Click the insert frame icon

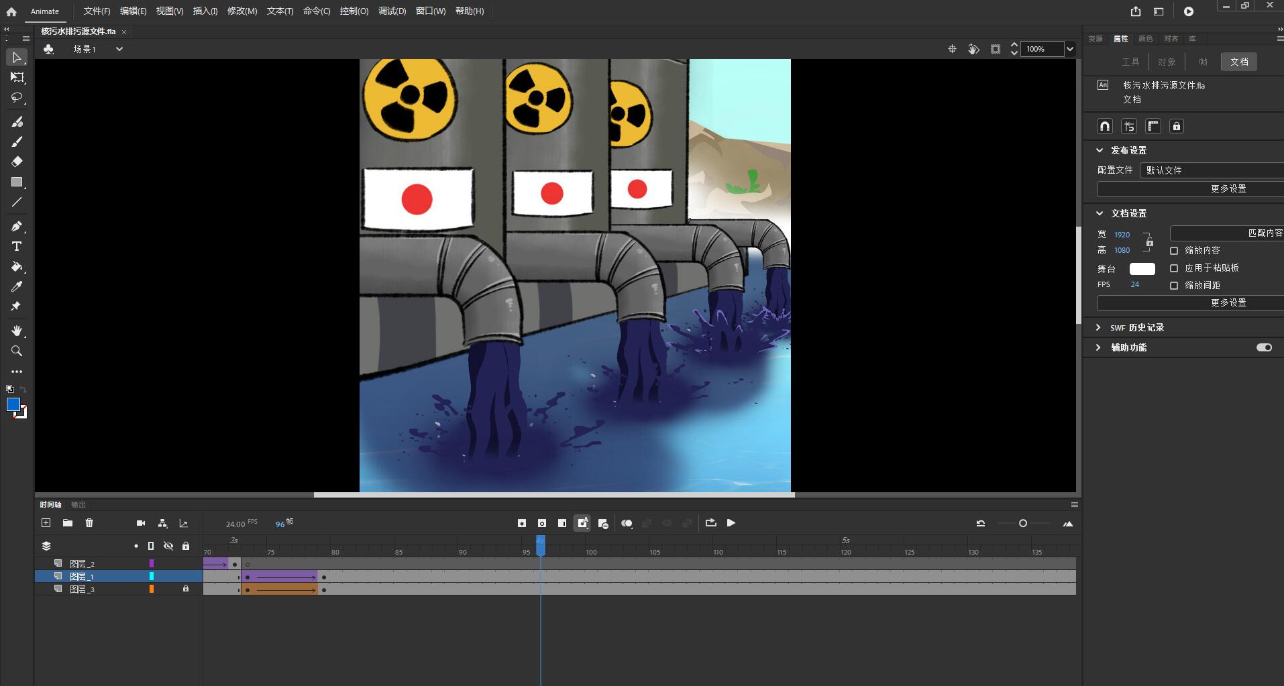click(562, 523)
